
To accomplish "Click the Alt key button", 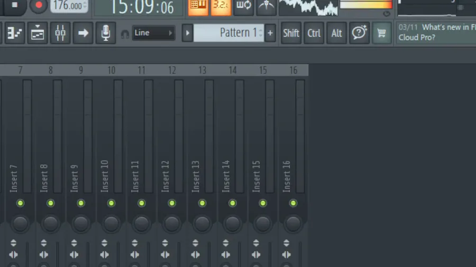I will pos(336,33).
